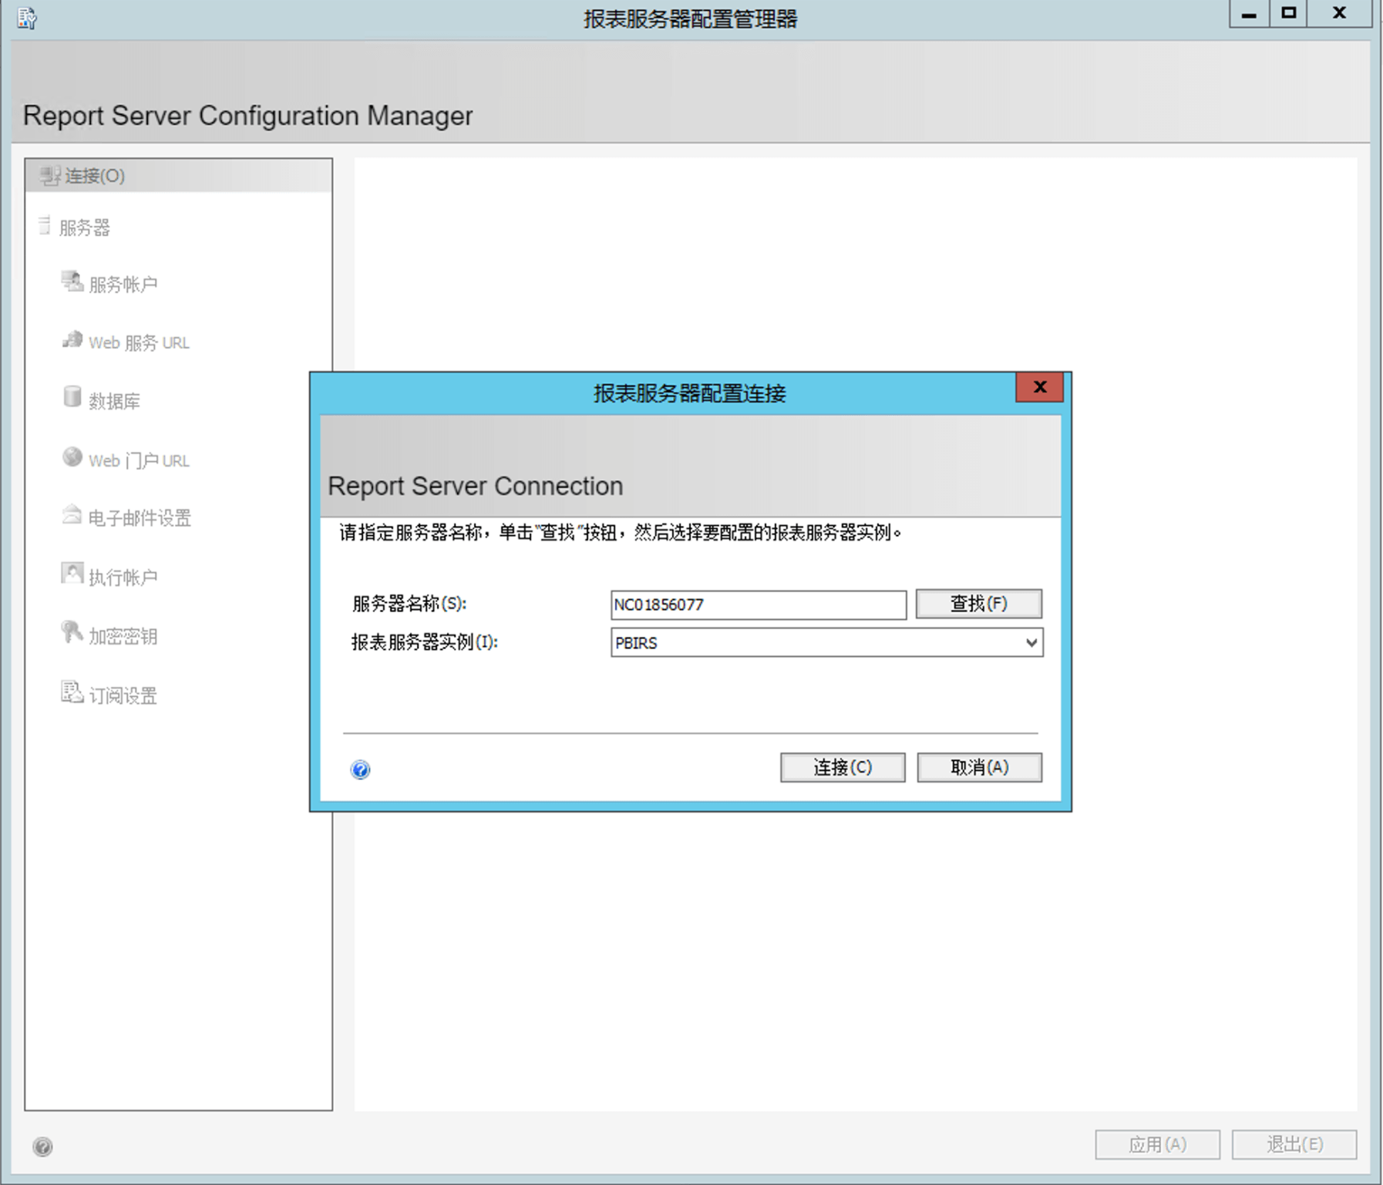Open the Web 服务 URL page
1383x1185 pixels.
139,343
